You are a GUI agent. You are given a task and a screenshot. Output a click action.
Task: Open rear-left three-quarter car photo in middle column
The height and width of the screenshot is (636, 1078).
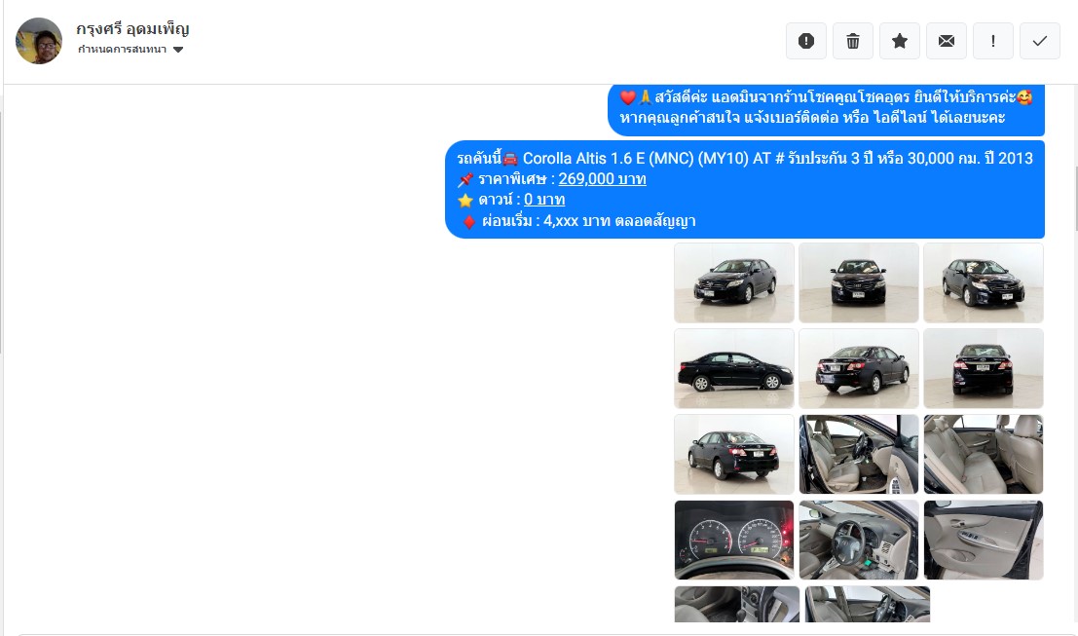point(858,368)
